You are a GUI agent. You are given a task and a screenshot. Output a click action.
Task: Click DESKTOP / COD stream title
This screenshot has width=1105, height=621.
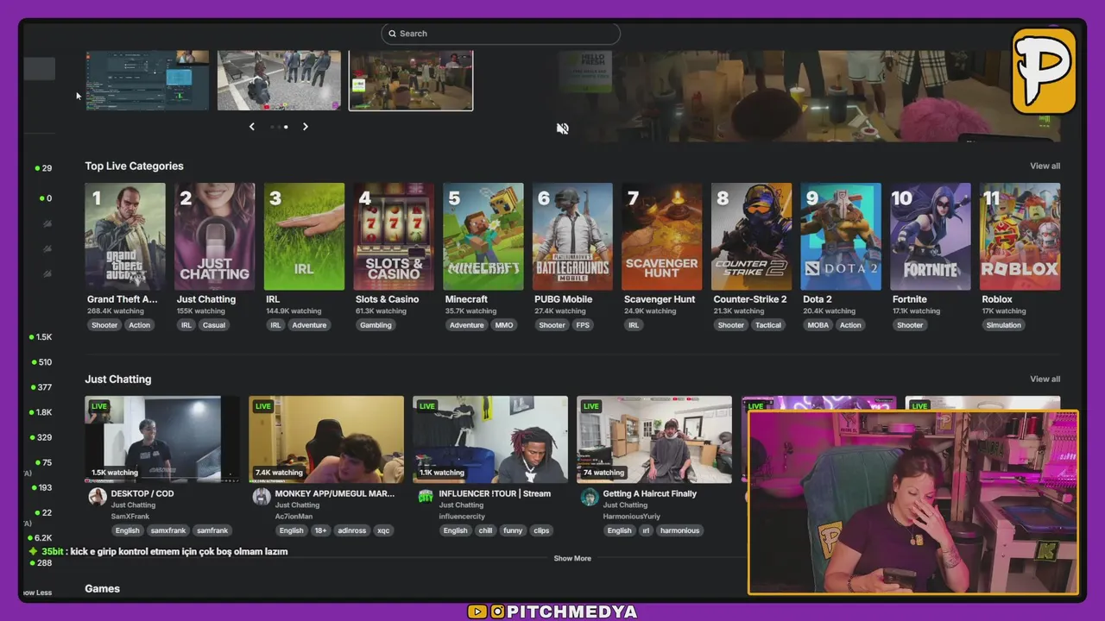pos(142,493)
